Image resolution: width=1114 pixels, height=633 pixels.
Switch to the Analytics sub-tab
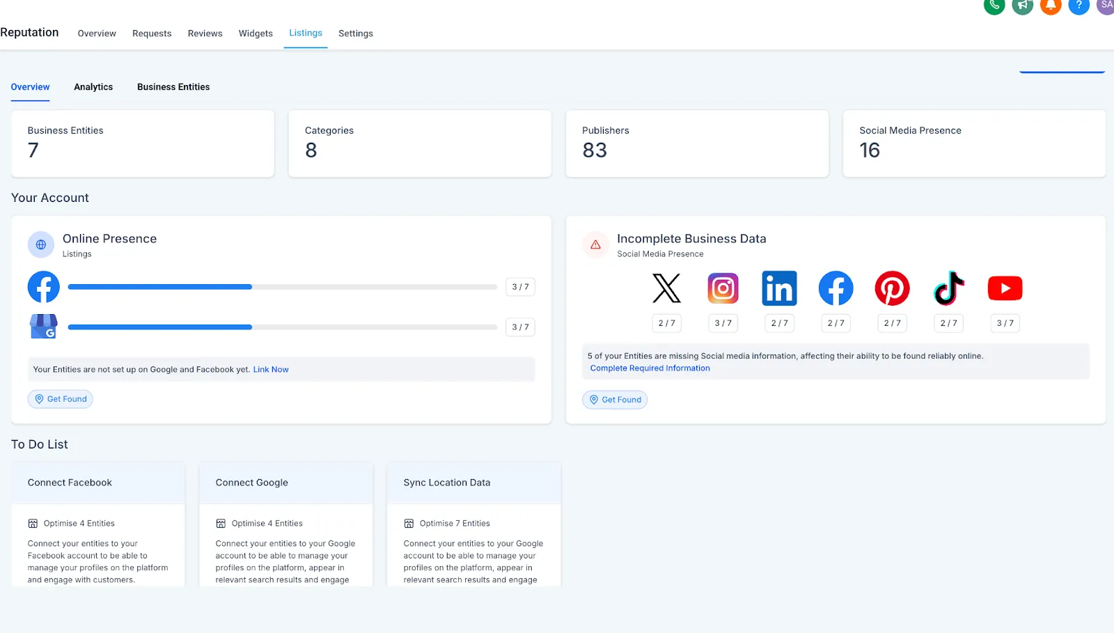(x=93, y=87)
